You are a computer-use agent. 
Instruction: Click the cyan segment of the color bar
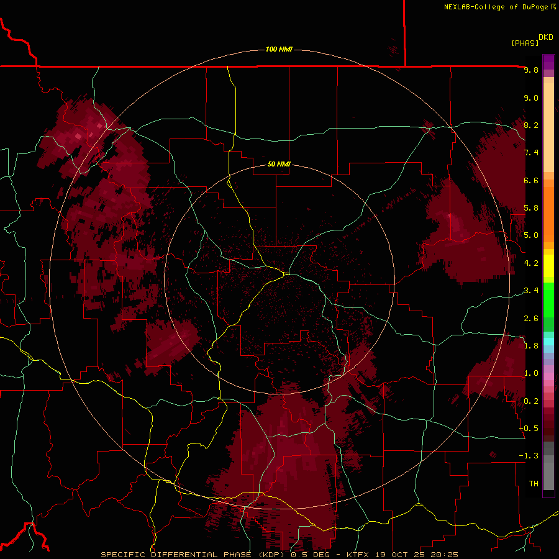click(x=548, y=342)
